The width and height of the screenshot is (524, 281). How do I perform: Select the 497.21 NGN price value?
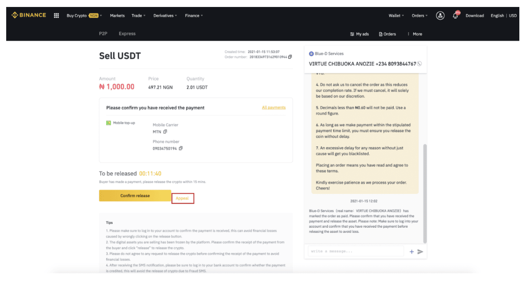(160, 87)
